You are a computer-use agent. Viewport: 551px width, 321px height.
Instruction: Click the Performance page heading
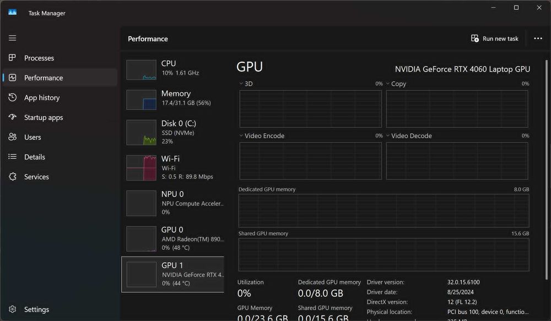148,39
